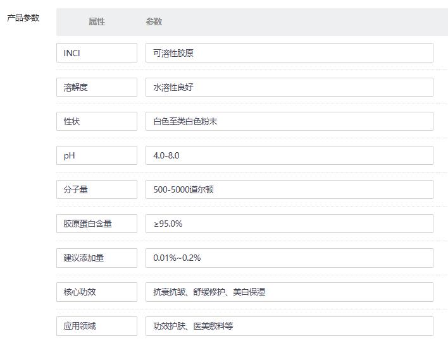The height and width of the screenshot is (341, 448).
Task: Select the 白色至类白色粉末 value field
Action: pyautogui.click(x=289, y=121)
